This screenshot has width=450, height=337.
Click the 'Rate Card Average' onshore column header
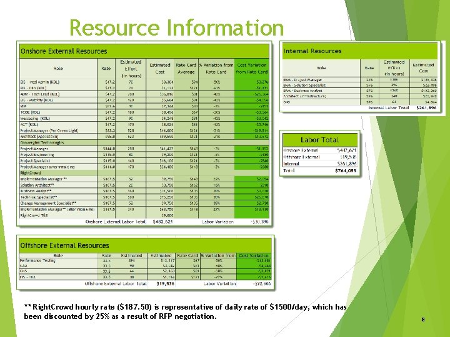[186, 69]
